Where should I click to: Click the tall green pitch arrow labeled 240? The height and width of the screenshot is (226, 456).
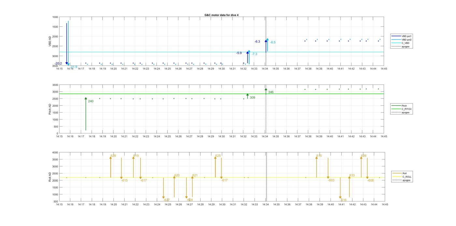pyautogui.click(x=86, y=114)
